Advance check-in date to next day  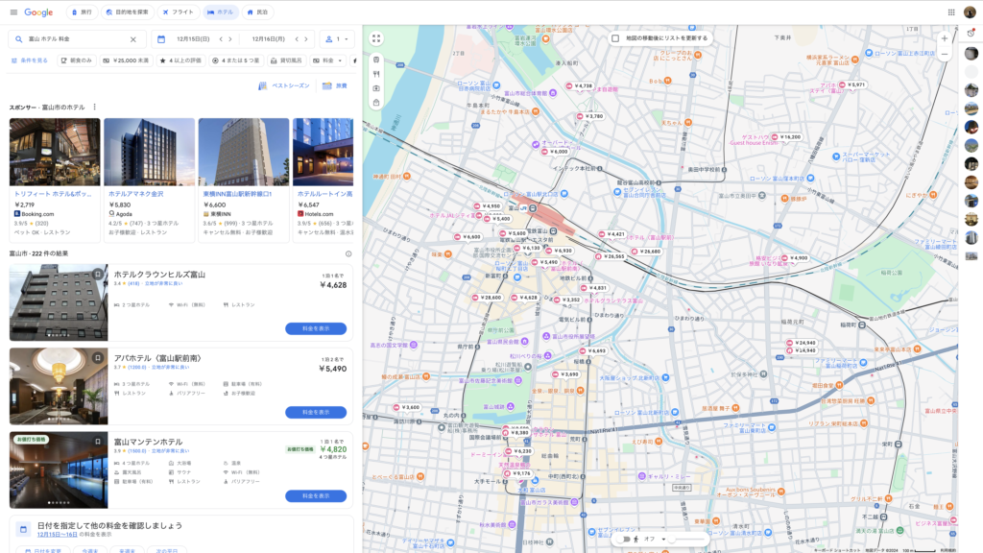[231, 39]
